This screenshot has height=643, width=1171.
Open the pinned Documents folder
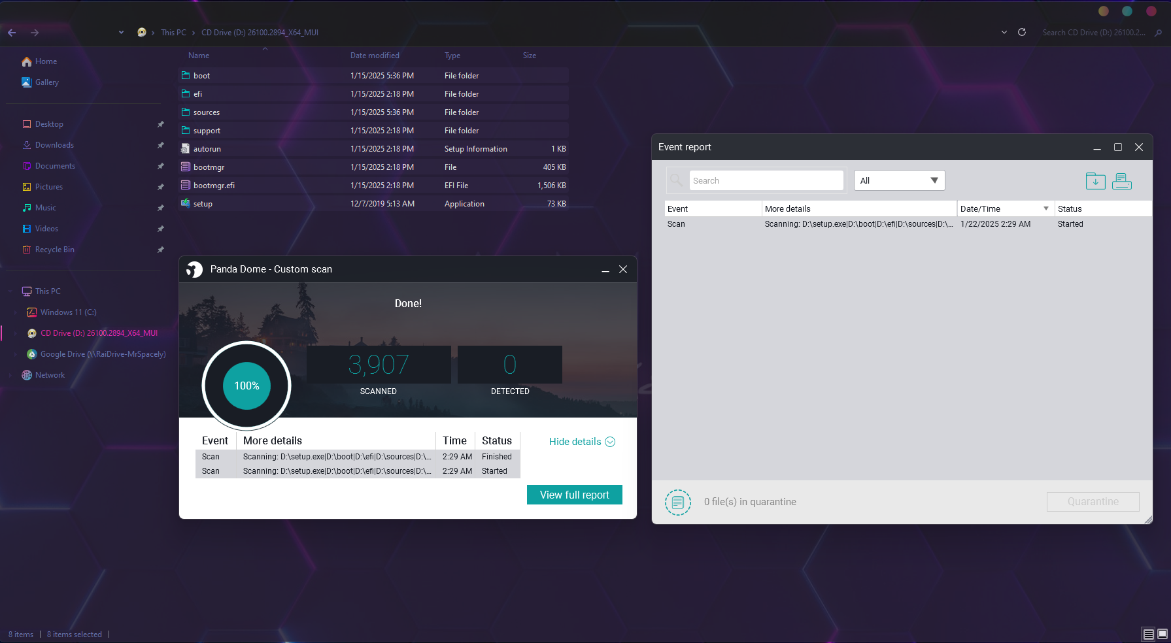[x=55, y=166]
